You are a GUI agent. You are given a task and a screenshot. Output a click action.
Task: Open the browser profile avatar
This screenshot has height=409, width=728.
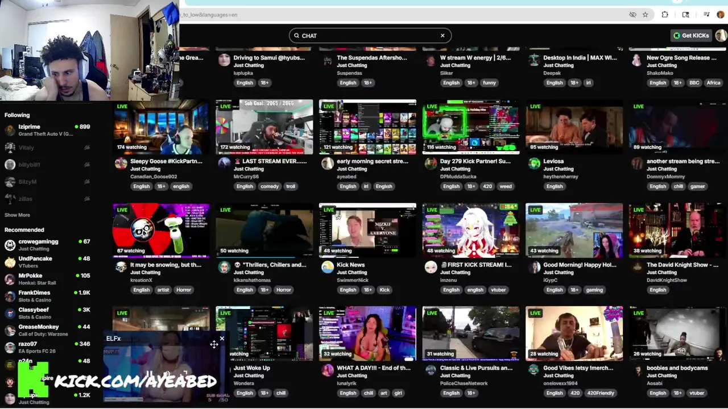click(721, 15)
